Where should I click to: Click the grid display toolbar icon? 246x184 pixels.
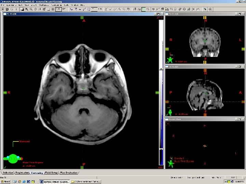53,9
